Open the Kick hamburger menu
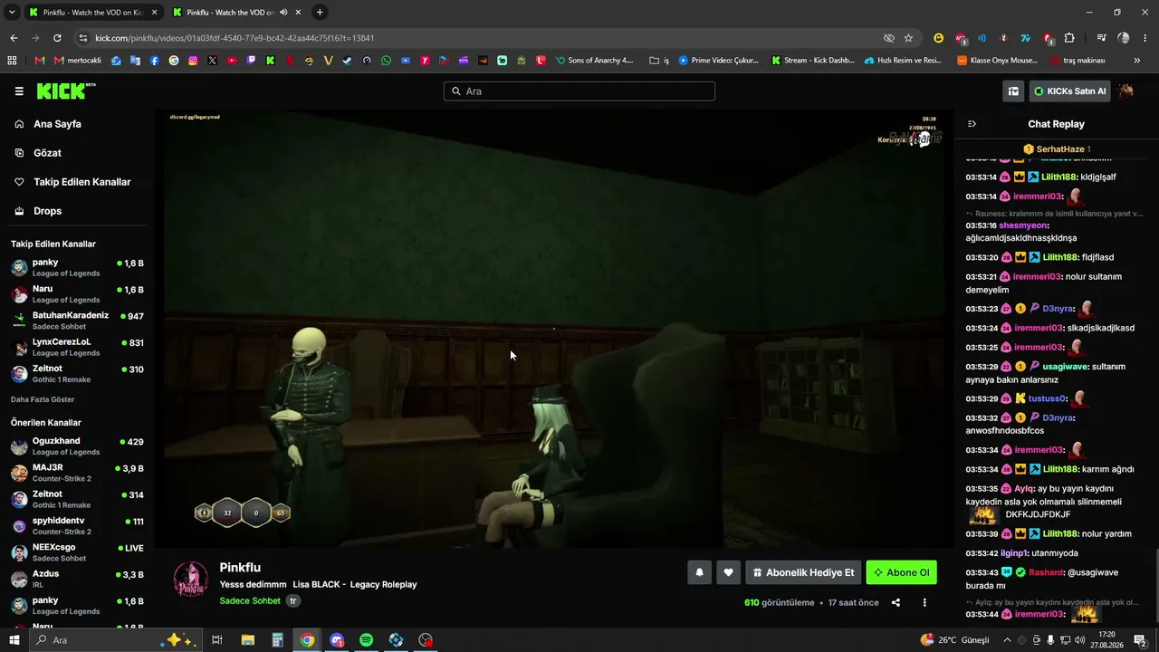Screen dimensions: 1159x652 (19, 91)
